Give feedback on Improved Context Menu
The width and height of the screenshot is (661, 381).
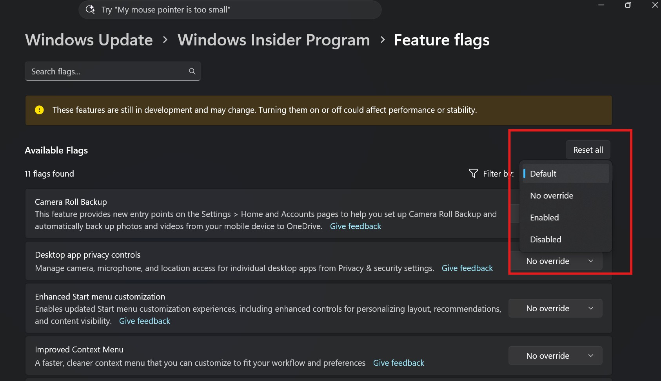399,363
